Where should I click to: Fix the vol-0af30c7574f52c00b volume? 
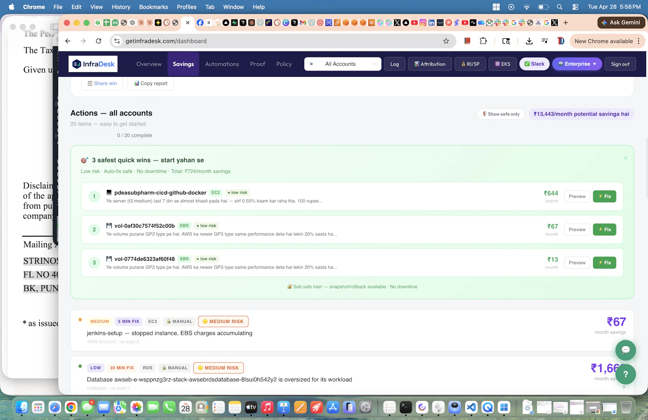[605, 230]
